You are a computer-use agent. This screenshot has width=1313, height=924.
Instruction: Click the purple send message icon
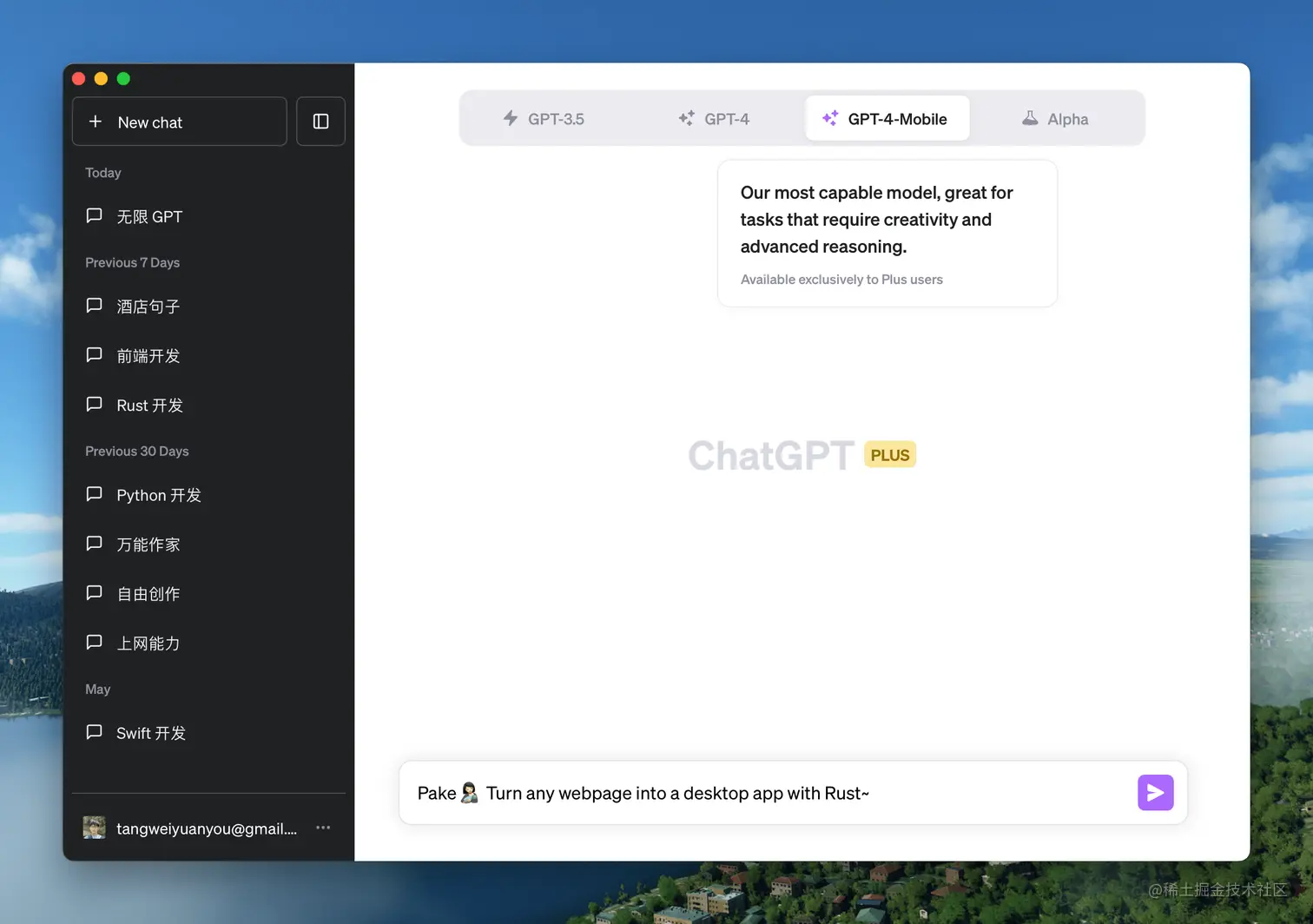pos(1155,792)
